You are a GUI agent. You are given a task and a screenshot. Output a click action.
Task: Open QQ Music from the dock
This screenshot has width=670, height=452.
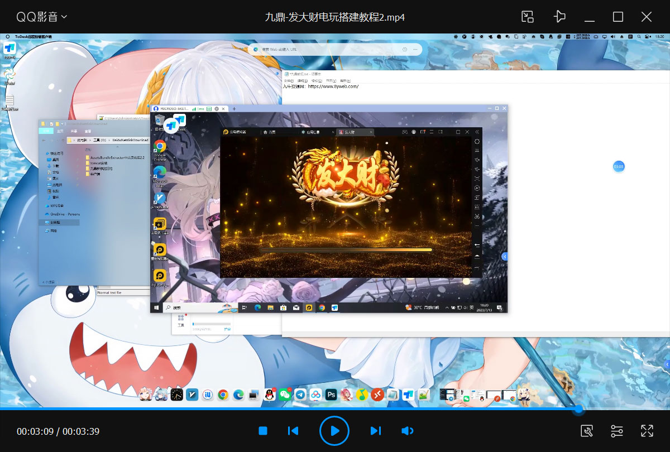(362, 395)
